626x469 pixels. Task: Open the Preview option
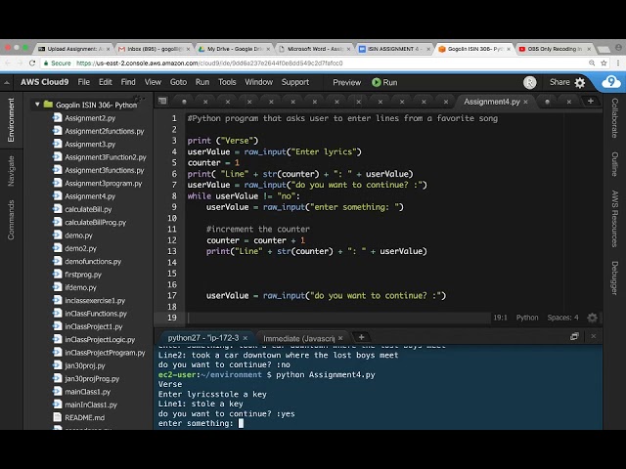(346, 82)
